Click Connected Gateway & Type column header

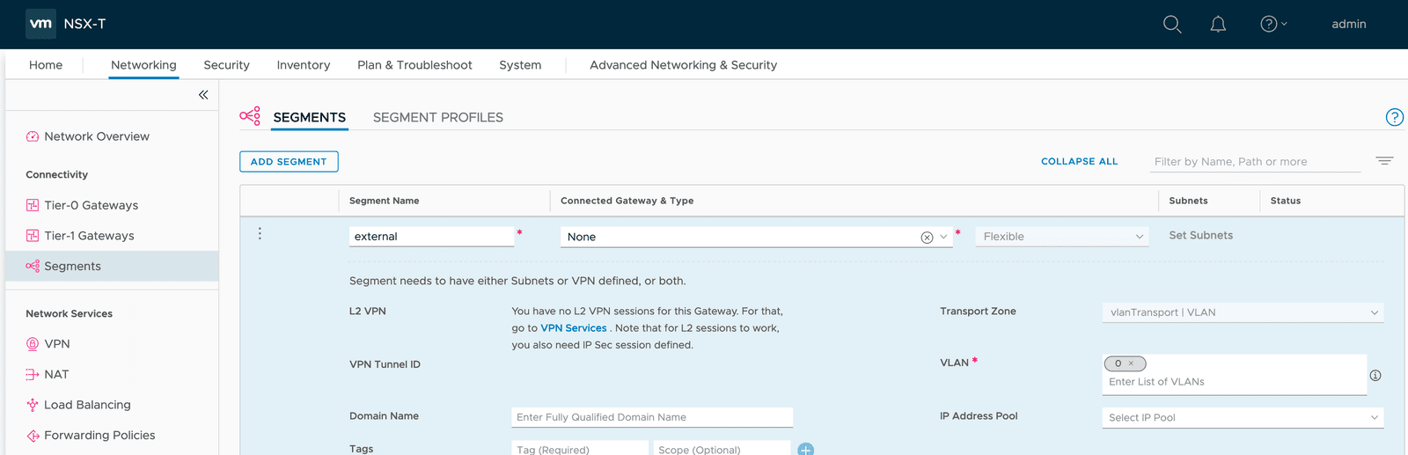[627, 201]
